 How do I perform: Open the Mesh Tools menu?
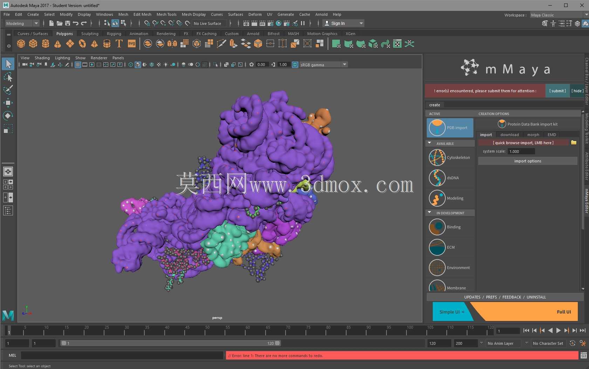tap(166, 14)
